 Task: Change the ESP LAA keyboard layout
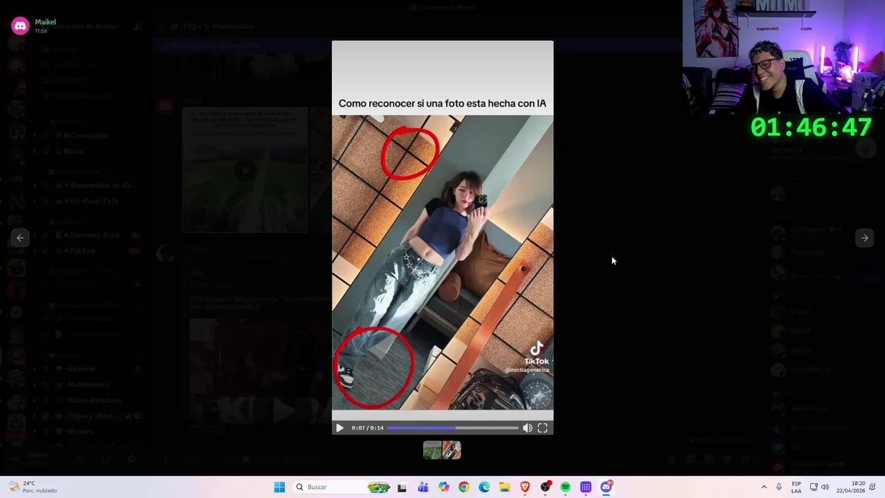pyautogui.click(x=796, y=487)
